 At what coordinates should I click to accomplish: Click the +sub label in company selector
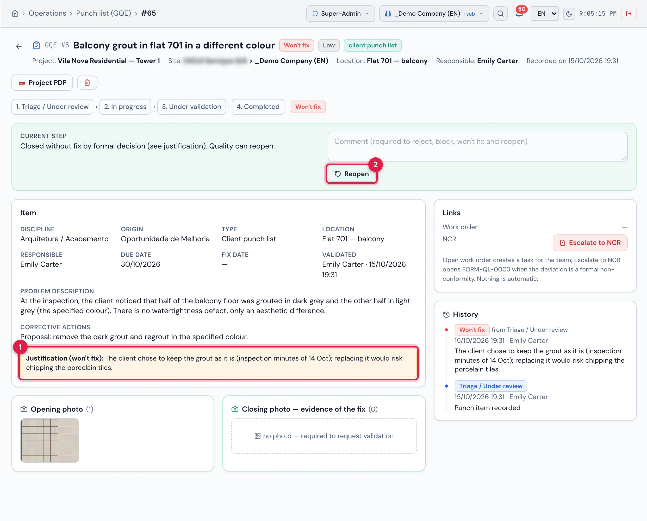click(x=469, y=14)
